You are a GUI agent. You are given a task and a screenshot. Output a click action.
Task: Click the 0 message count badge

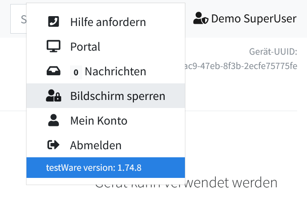pos(76,72)
